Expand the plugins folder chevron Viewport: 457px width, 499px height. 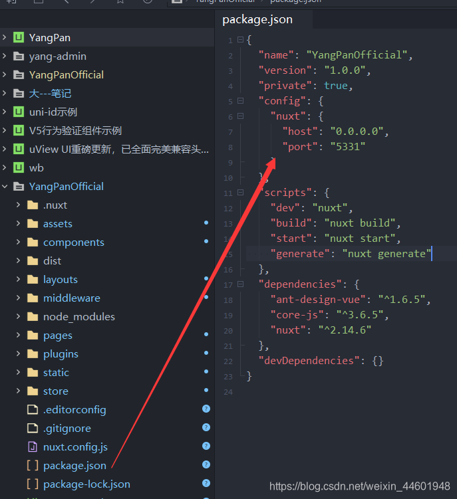[x=18, y=354]
